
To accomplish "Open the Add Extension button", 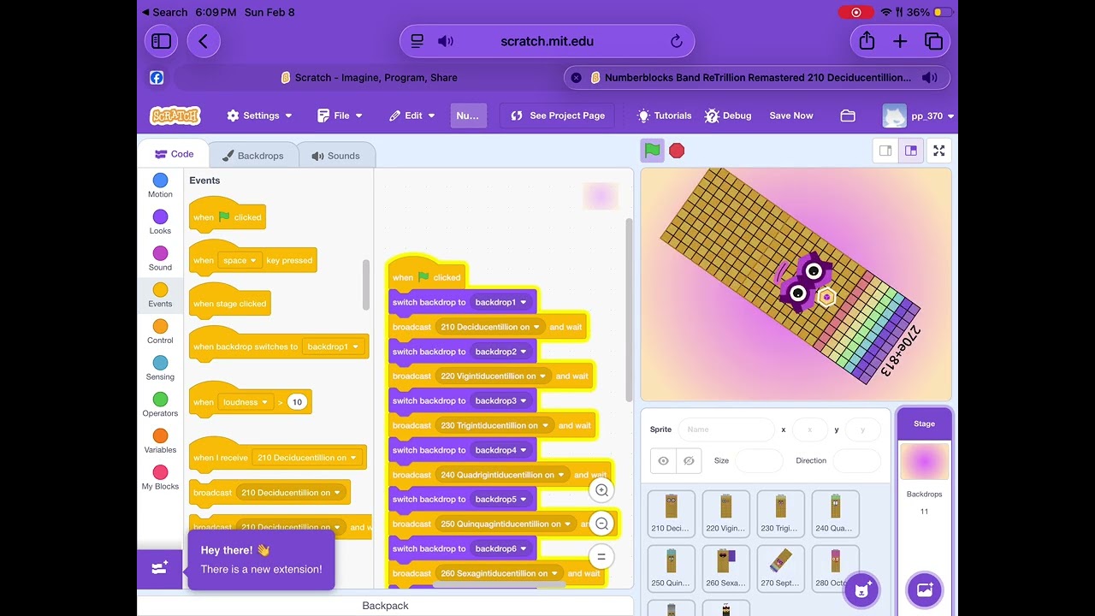I will (x=160, y=568).
